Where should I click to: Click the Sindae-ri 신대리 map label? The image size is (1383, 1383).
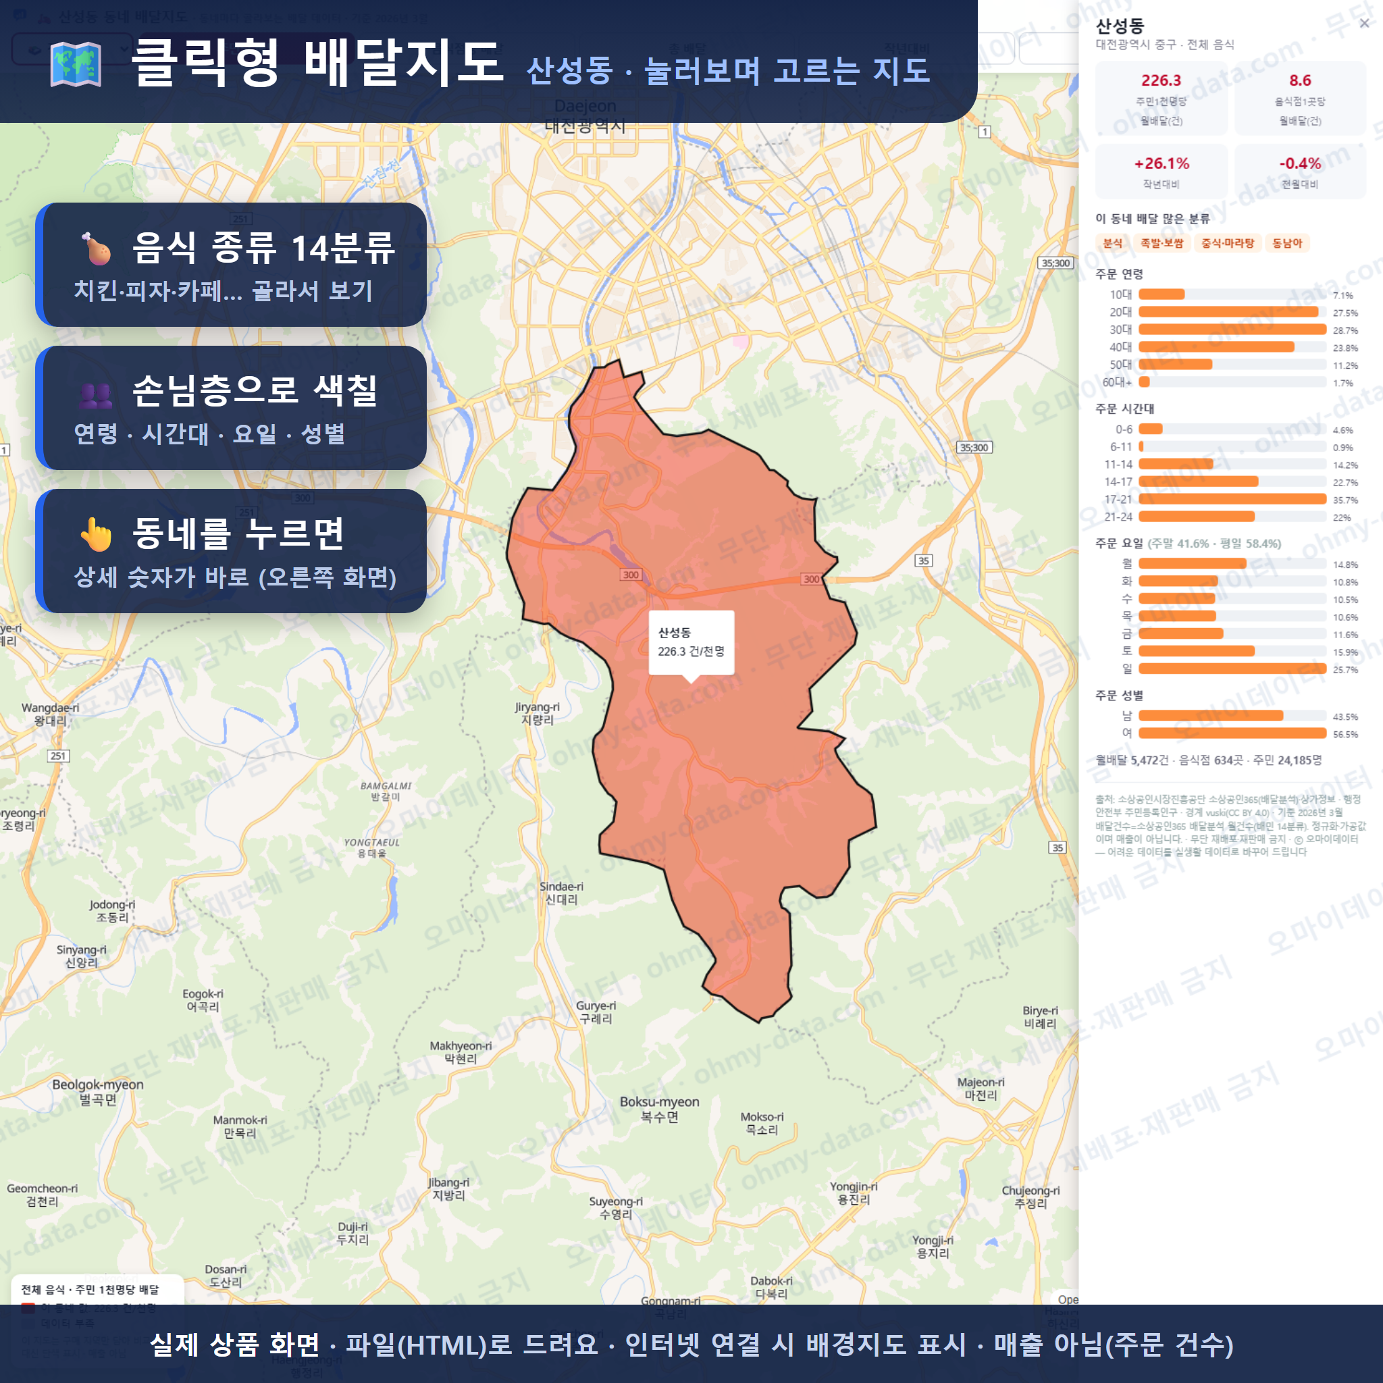561,893
